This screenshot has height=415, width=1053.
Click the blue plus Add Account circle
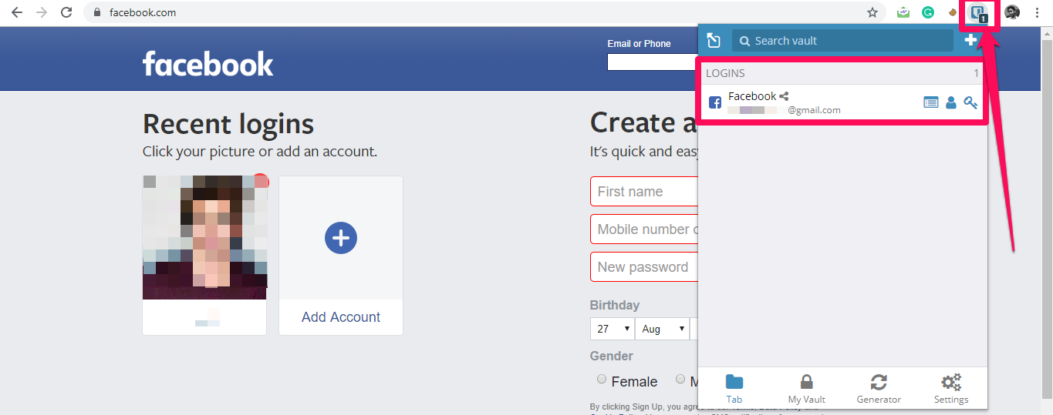[x=341, y=238]
